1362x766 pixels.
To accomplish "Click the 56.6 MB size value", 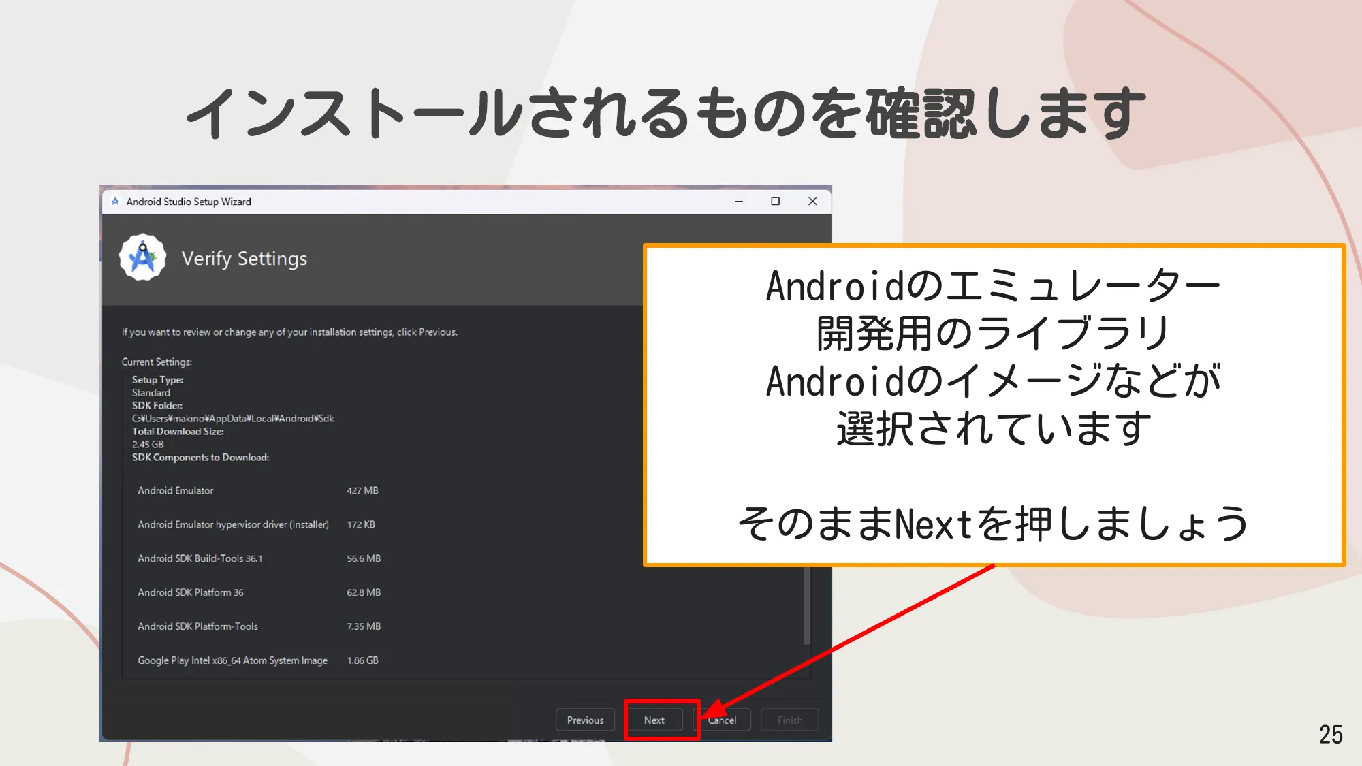I will [364, 558].
